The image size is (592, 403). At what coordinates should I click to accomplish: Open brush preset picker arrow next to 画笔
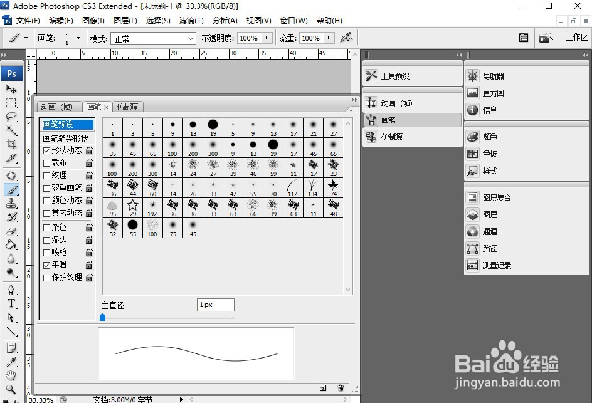pos(78,38)
